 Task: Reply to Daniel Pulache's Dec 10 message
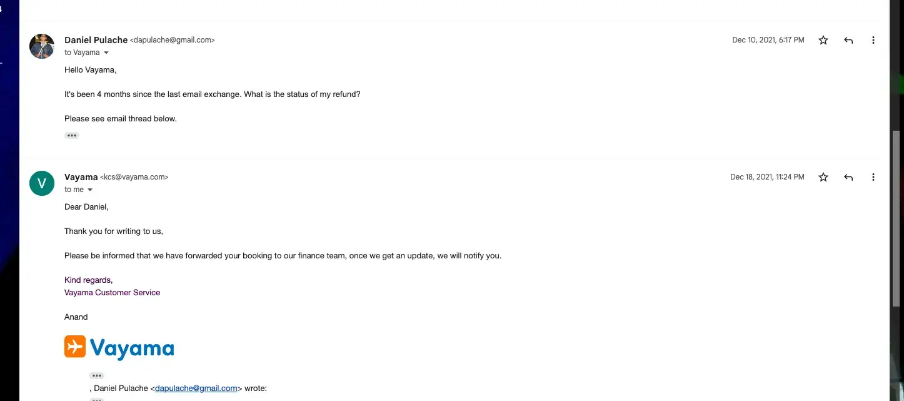[848, 40]
